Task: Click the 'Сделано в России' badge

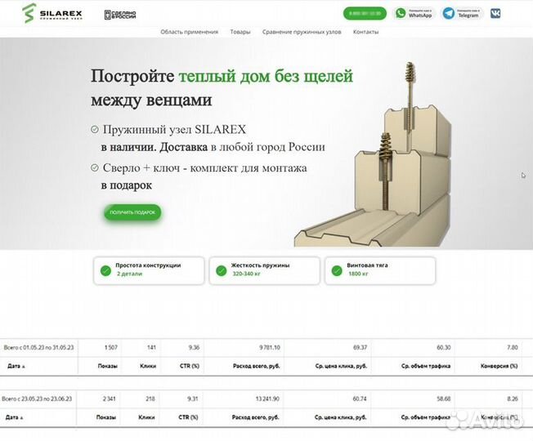Action: [120, 15]
